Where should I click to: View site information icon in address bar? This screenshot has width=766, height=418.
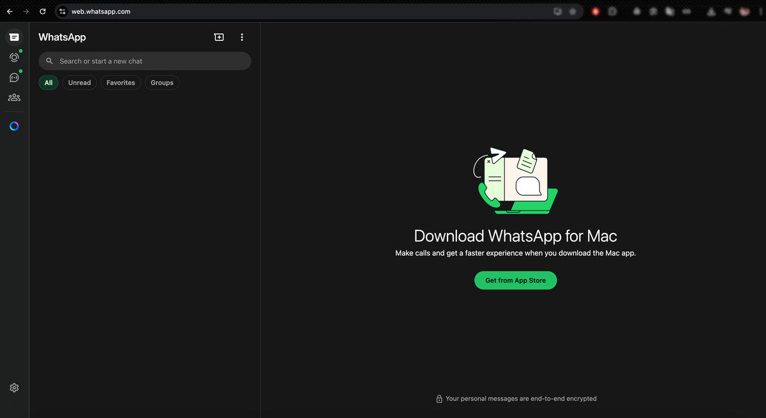[63, 11]
